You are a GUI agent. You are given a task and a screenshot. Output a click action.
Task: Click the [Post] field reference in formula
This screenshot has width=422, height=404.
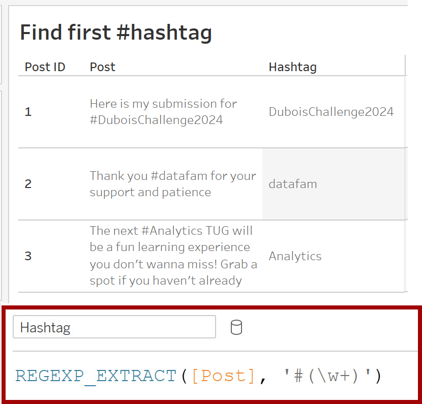223,376
